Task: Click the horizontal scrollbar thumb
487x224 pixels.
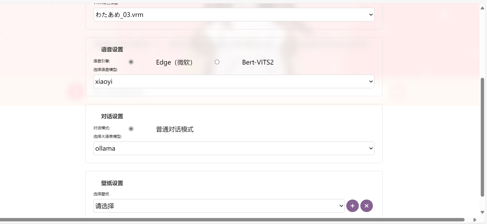Action: pos(232,220)
